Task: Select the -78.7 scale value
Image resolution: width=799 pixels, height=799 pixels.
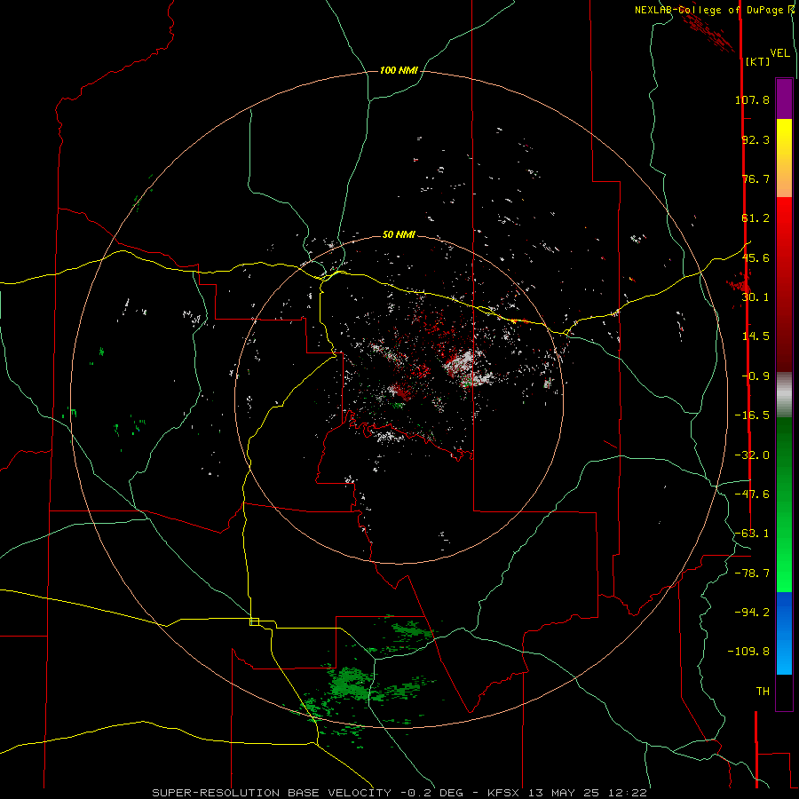Action: 752,574
